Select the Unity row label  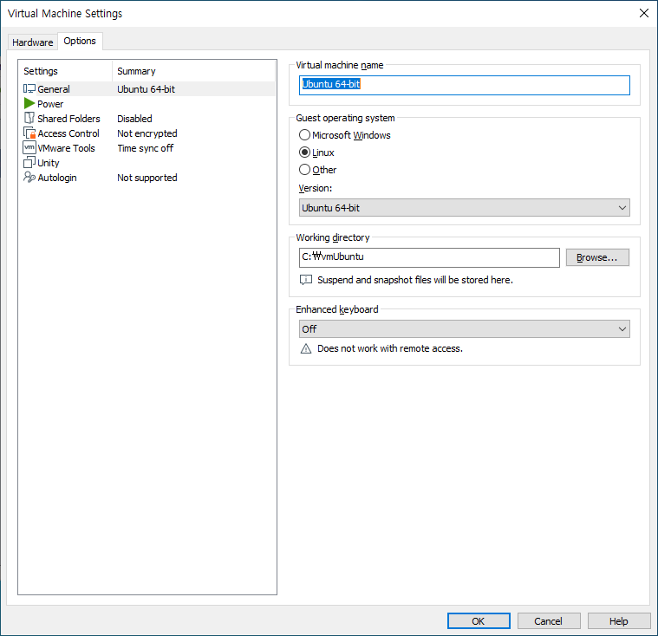click(x=49, y=163)
